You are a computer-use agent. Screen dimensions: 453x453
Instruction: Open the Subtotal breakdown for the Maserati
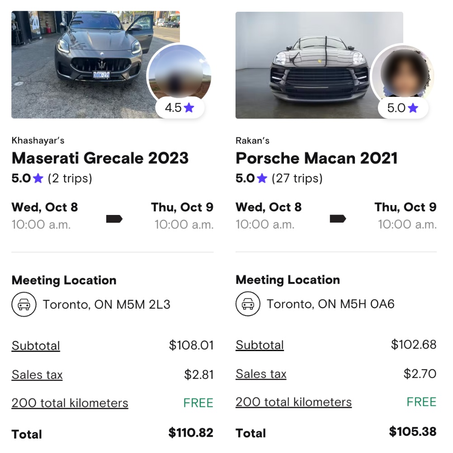[35, 345]
